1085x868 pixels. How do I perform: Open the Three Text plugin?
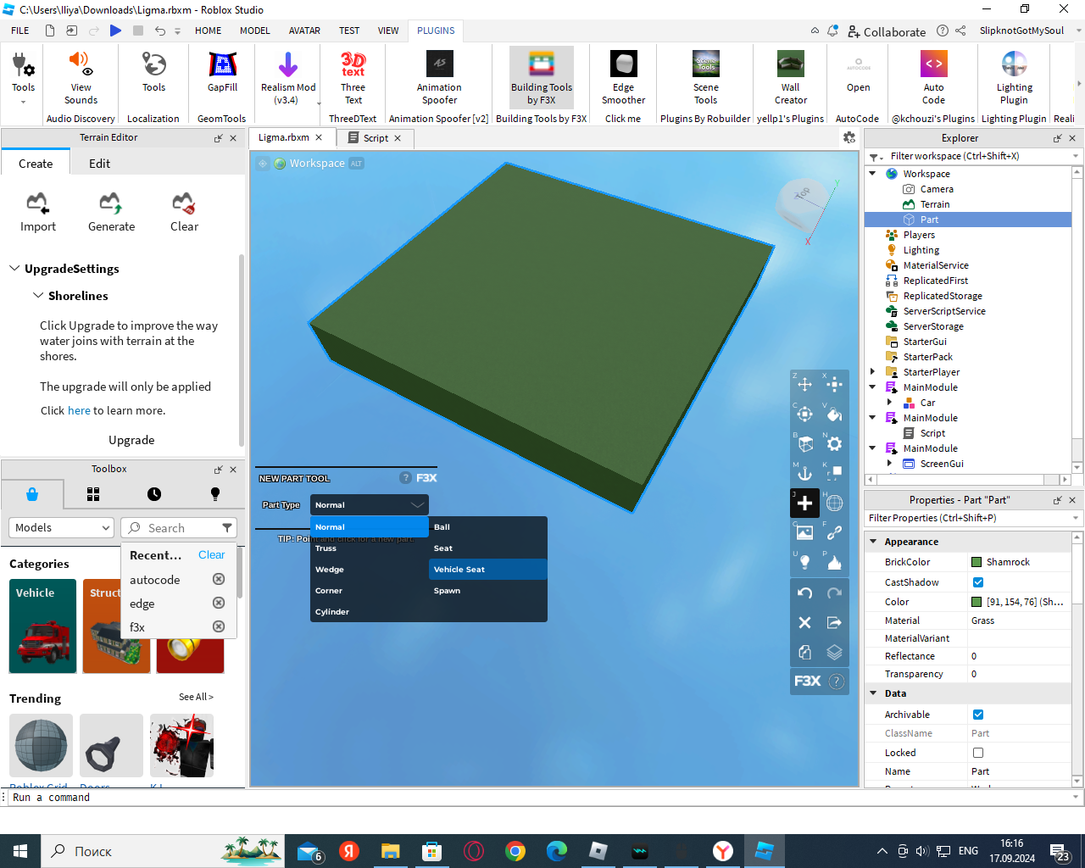(353, 78)
